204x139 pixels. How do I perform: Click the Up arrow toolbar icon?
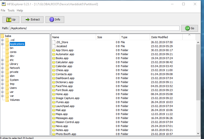[x=9, y=19]
